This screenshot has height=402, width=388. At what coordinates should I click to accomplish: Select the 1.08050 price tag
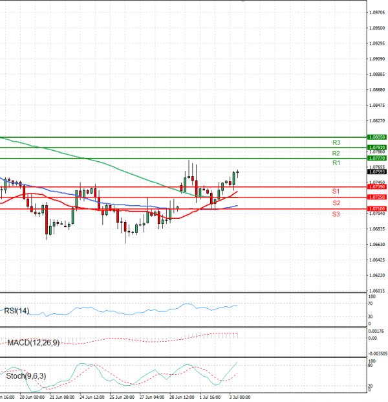(377, 137)
